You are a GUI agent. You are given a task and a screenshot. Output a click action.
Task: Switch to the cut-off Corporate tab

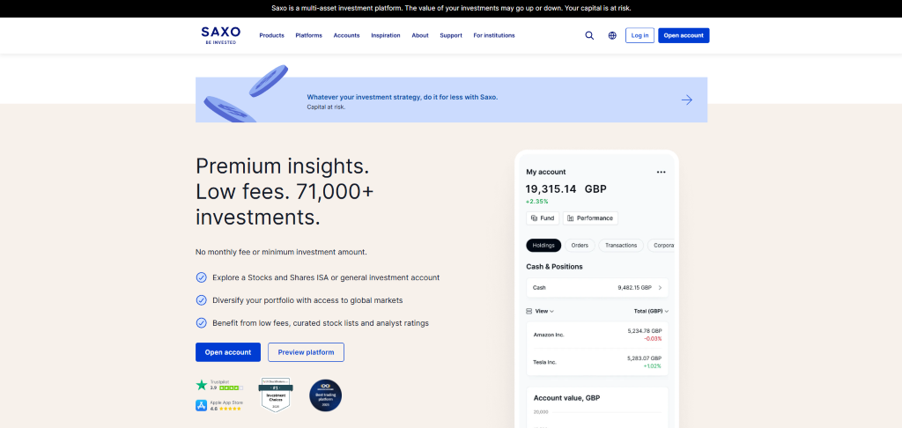point(661,246)
